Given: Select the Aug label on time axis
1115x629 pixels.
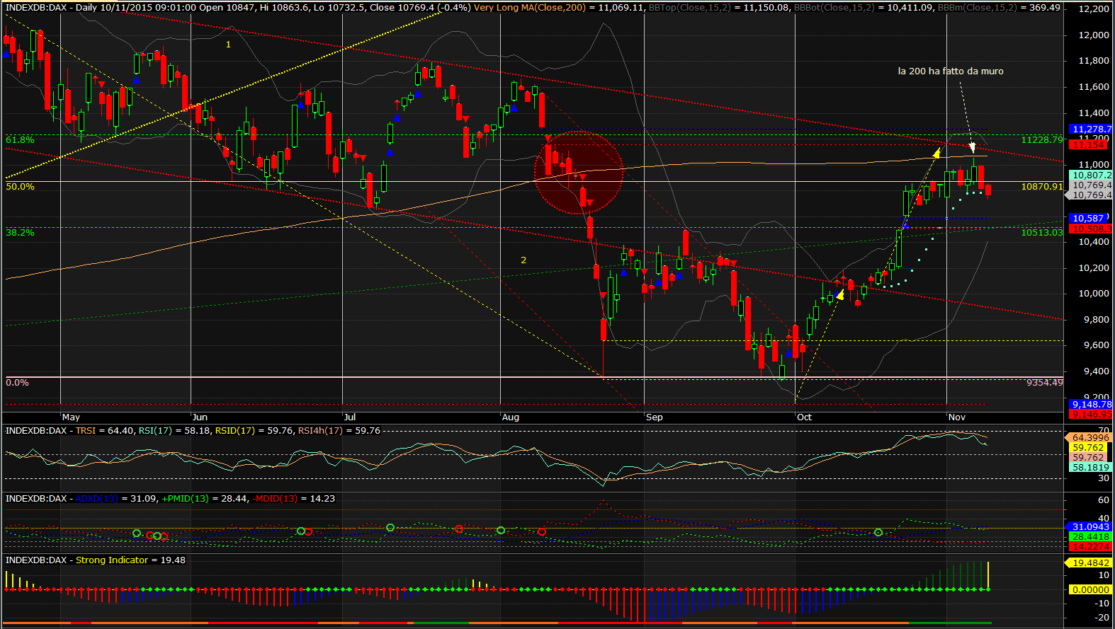Looking at the screenshot, I should 511,417.
